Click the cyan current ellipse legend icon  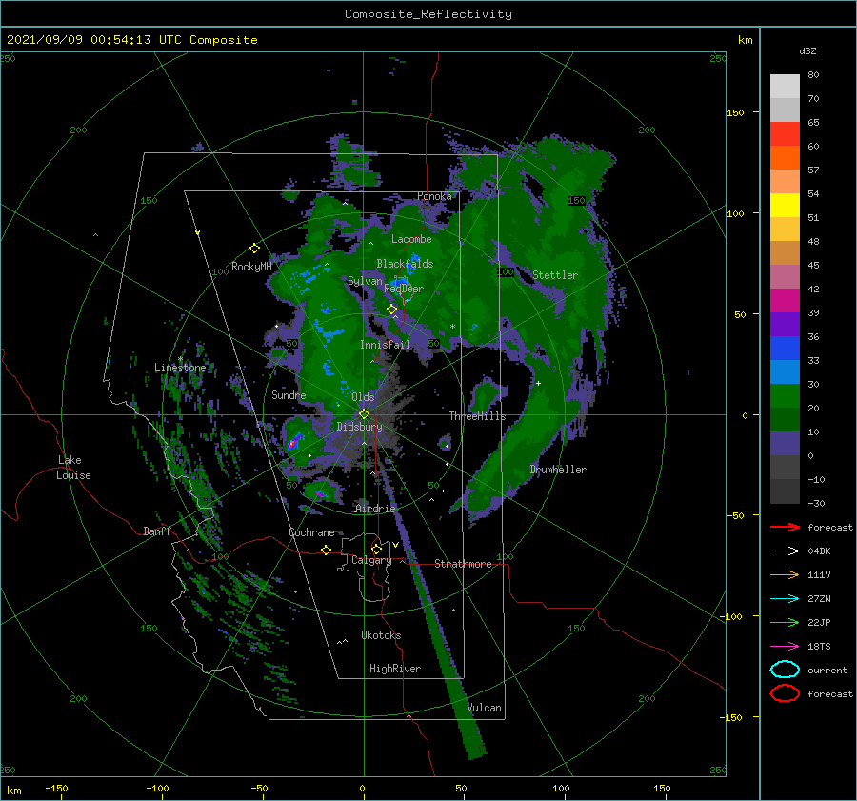click(785, 670)
